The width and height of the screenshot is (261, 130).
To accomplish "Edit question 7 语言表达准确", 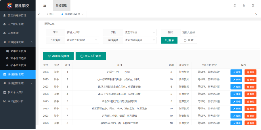I will 236,116.
